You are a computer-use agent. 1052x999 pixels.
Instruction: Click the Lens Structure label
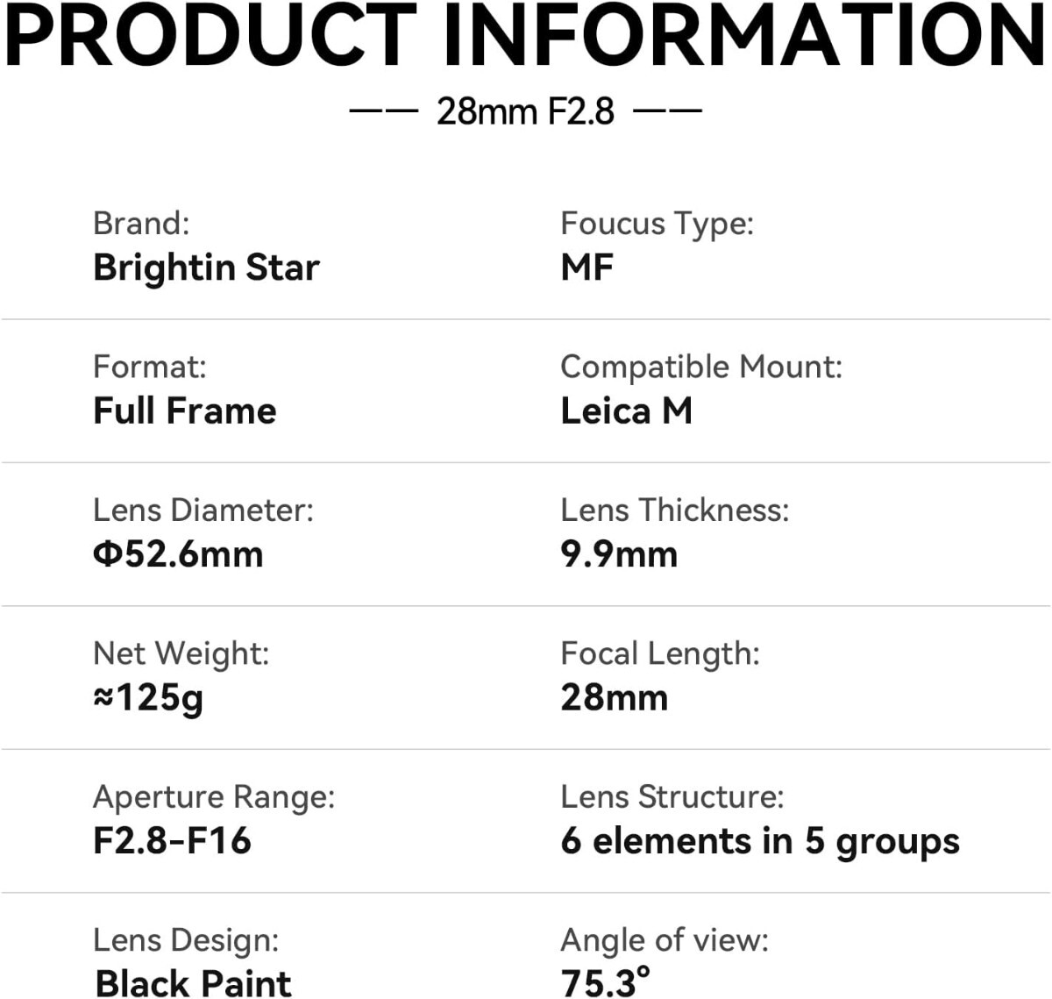click(672, 796)
